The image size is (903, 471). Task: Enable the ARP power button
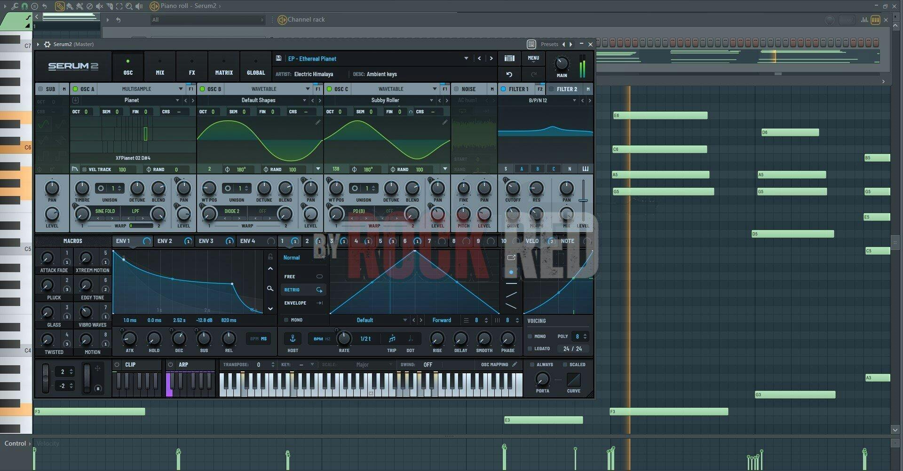[x=170, y=364]
